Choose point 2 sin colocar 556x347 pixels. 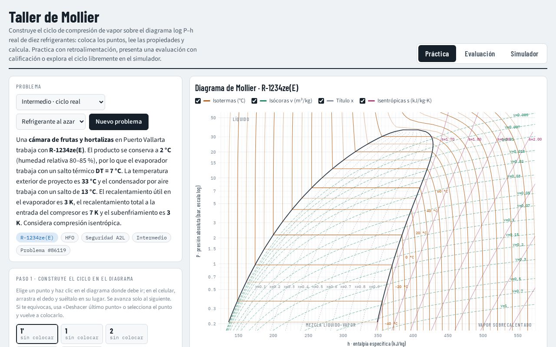coord(126,334)
